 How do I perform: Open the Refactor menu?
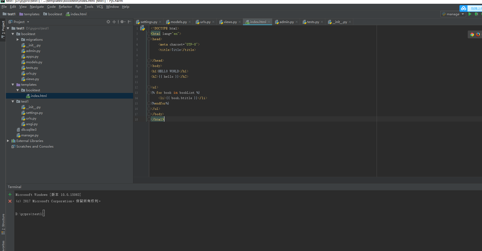click(x=65, y=7)
